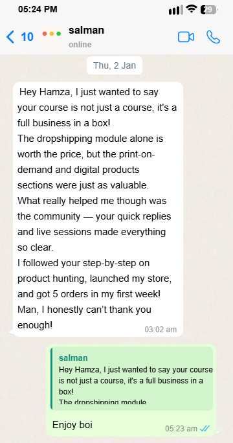Tap the battery indicator showing 29

(x=209, y=10)
